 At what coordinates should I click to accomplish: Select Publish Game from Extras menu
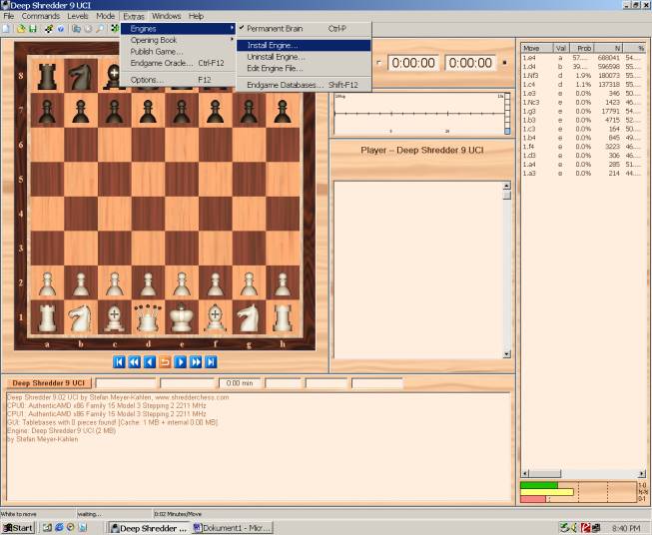pyautogui.click(x=178, y=52)
